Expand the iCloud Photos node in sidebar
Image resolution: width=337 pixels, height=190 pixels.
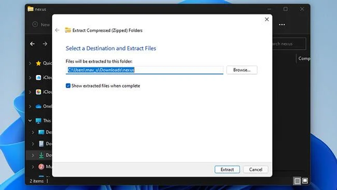click(30, 92)
